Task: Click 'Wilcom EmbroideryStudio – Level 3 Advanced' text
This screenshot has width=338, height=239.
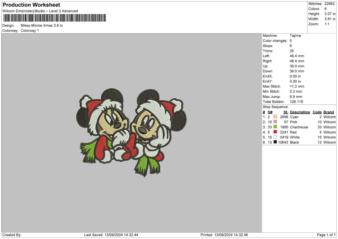Action: 40,11
